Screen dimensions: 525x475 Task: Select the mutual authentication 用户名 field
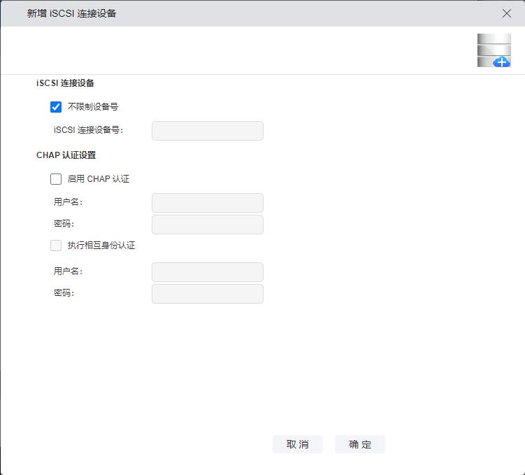(x=207, y=272)
